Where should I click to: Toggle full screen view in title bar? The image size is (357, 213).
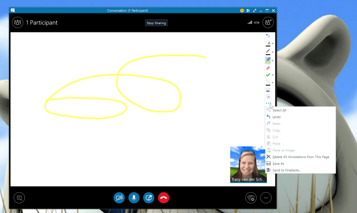pos(255,10)
